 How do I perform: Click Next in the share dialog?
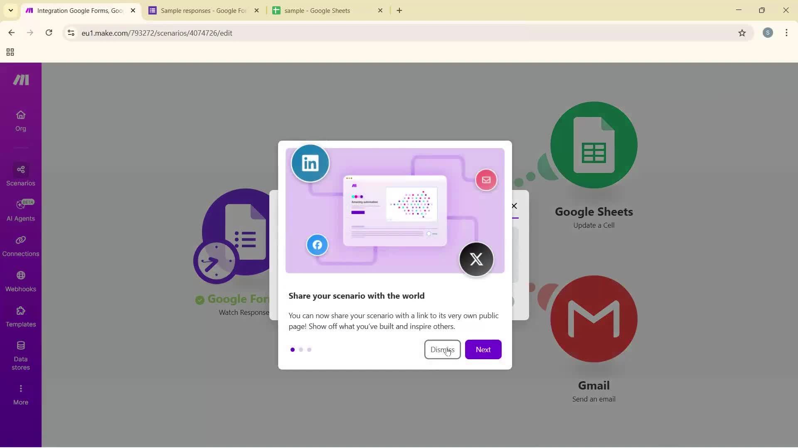pos(483,349)
